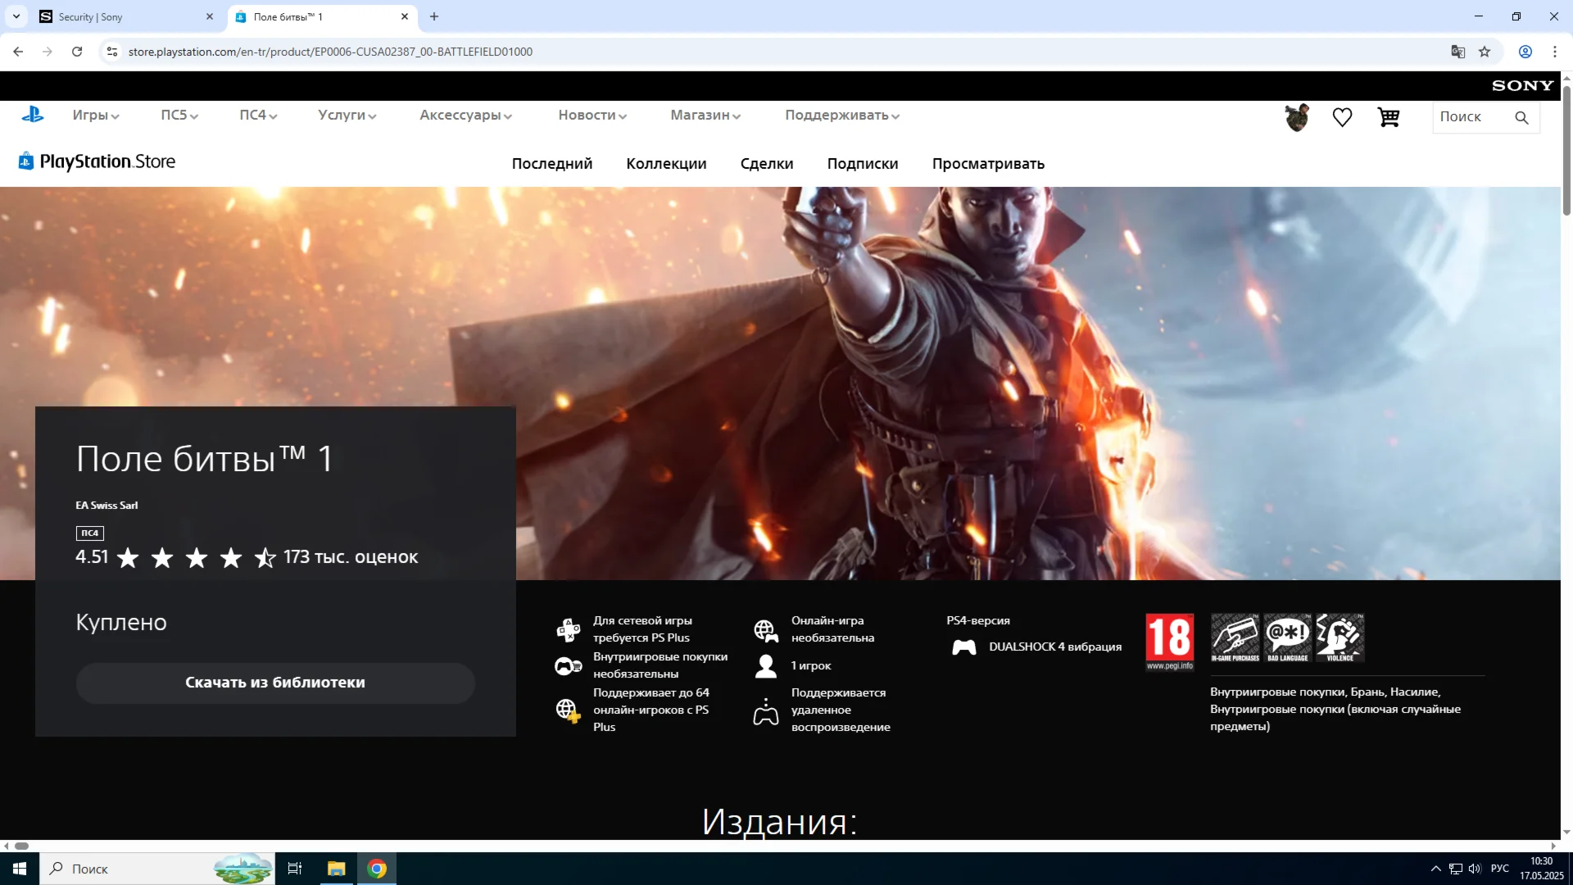Image resolution: width=1573 pixels, height=885 pixels.
Task: Click the PlayStation logo icon
Action: tap(33, 116)
